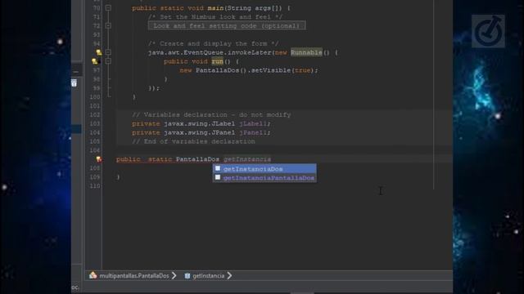The image size is (524, 294).
Task: Click line number 106 in the gutter
Action: tap(95, 150)
